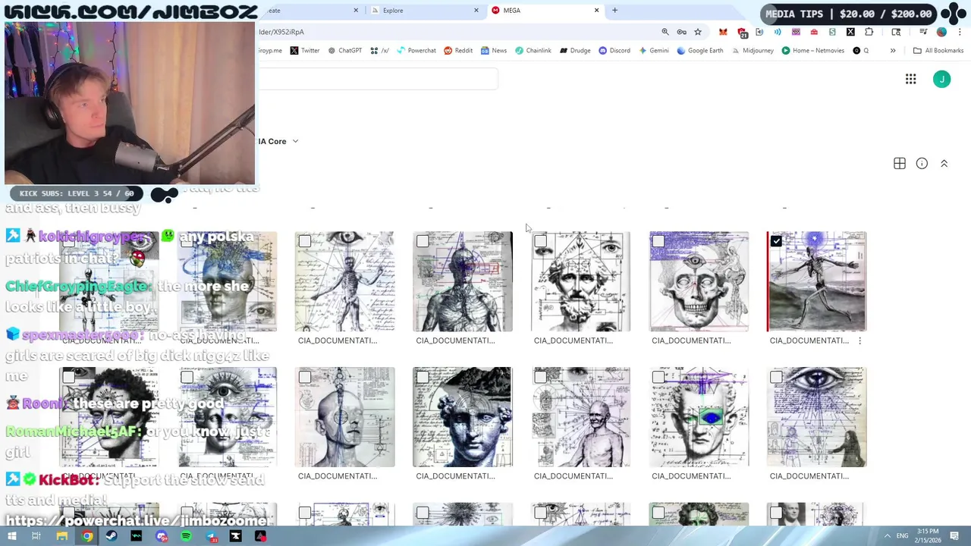Open the Windows Start menu
The height and width of the screenshot is (546, 971).
click(11, 536)
